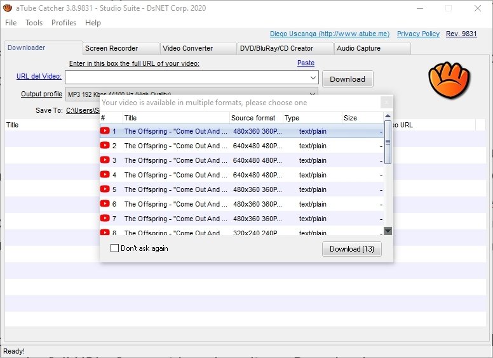This screenshot has width=493, height=358.
Task: Click the YouTube icon in row 5
Action: click(x=105, y=189)
